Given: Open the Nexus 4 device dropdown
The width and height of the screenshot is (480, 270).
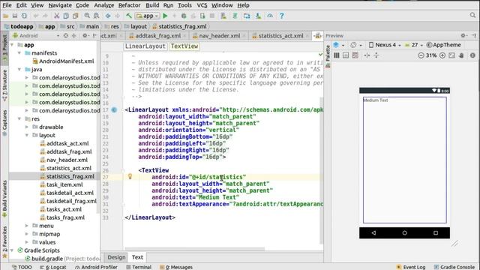Looking at the screenshot, I should (x=385, y=45).
